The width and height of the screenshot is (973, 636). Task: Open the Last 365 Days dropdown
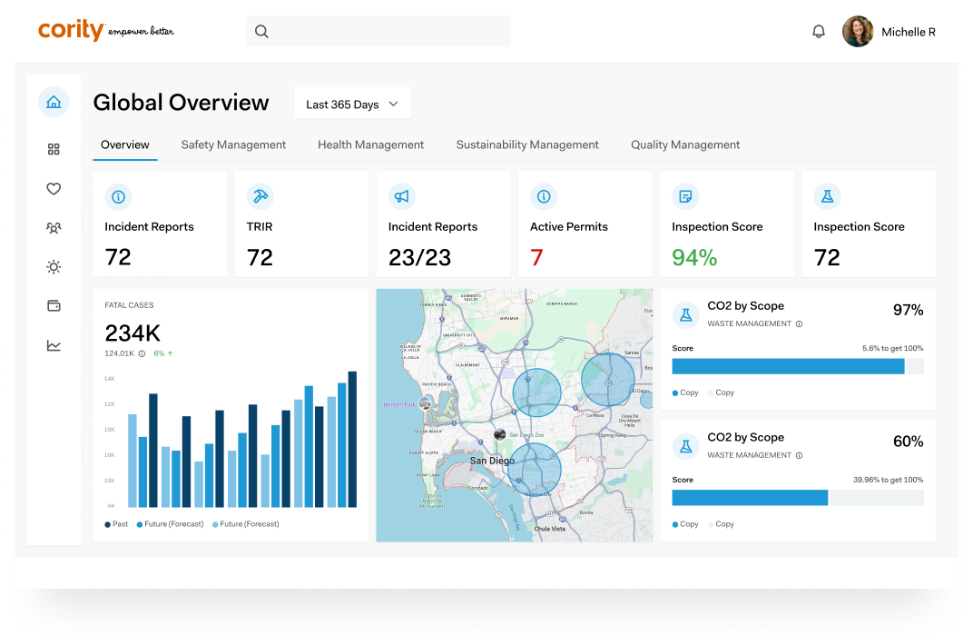click(x=352, y=104)
